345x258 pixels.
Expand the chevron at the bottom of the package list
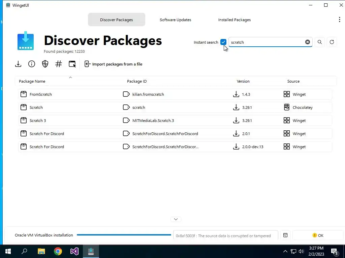pos(176,219)
